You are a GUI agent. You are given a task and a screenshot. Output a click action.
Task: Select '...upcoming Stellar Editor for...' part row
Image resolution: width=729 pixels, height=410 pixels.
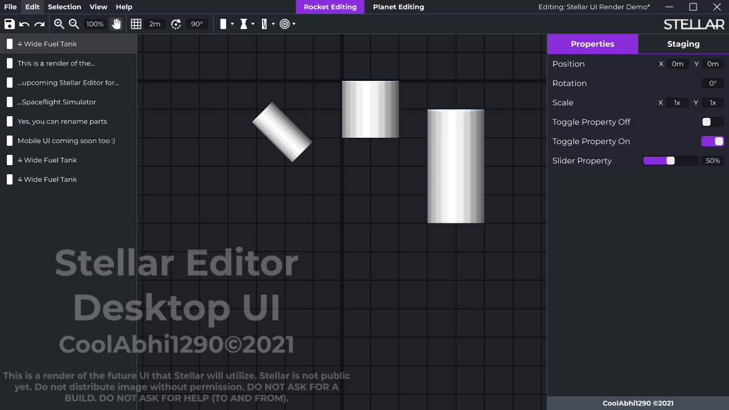click(x=68, y=83)
